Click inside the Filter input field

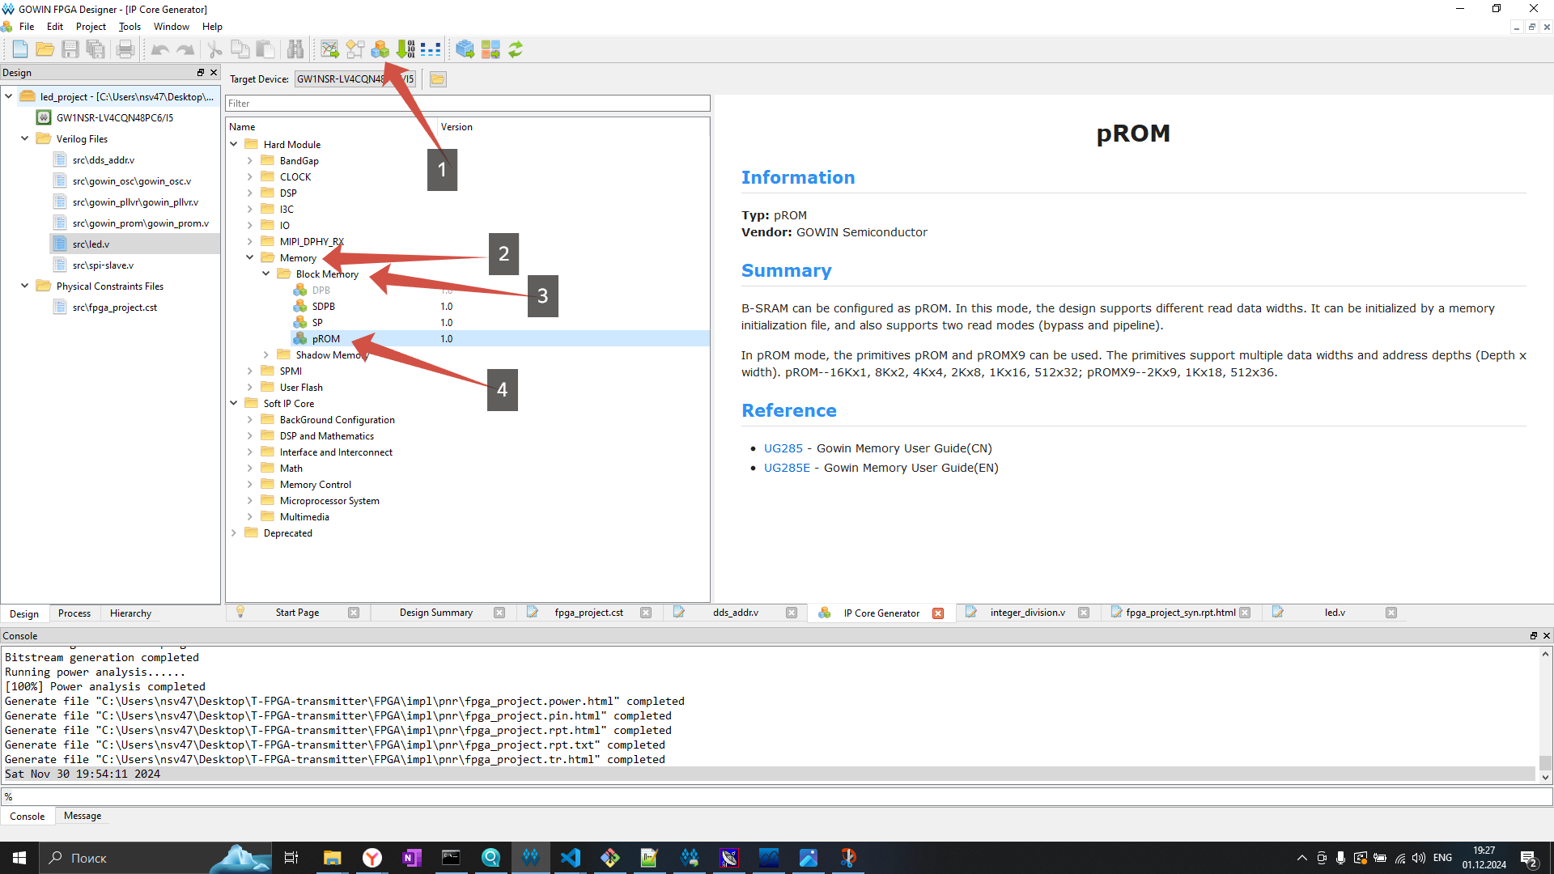point(467,103)
